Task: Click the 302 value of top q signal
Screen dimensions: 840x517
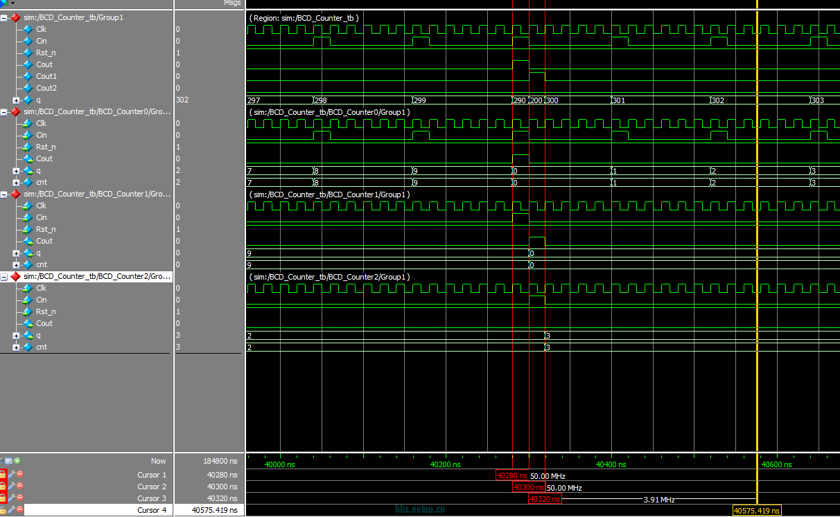Action: coord(182,100)
